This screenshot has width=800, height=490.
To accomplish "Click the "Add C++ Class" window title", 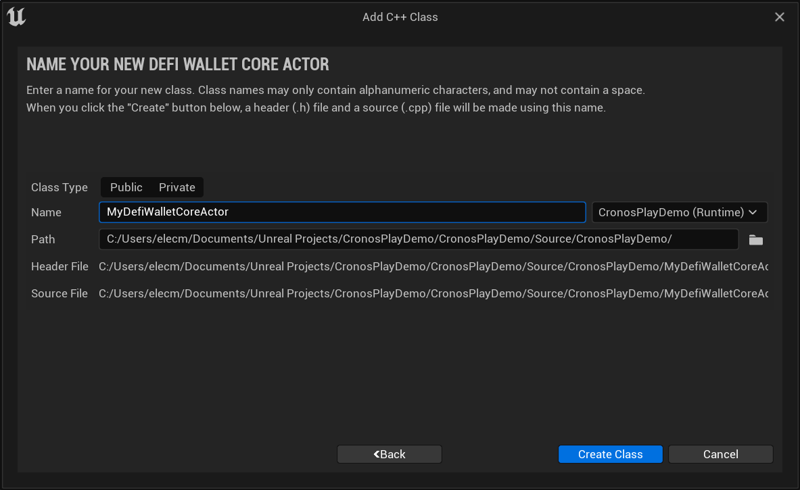I will (x=400, y=17).
